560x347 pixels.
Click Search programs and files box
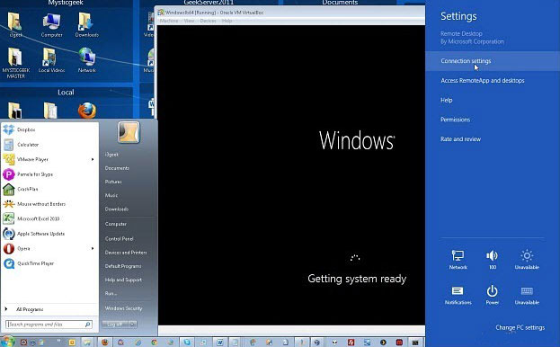49,325
